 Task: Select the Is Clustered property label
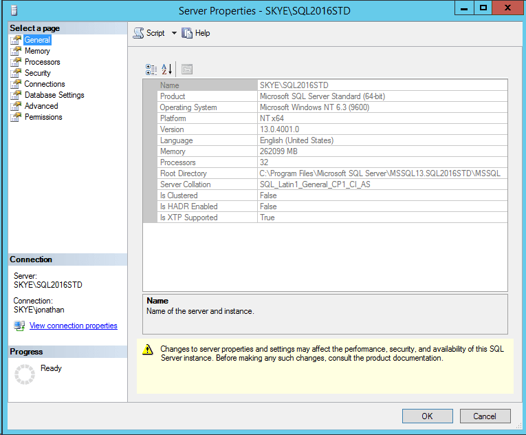coord(179,195)
